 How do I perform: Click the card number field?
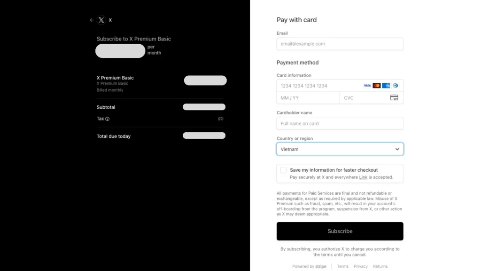click(x=319, y=86)
